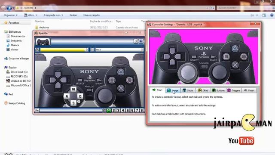Open the small wrench icon beside the S key
The width and height of the screenshot is (275, 155).
(x=79, y=102)
